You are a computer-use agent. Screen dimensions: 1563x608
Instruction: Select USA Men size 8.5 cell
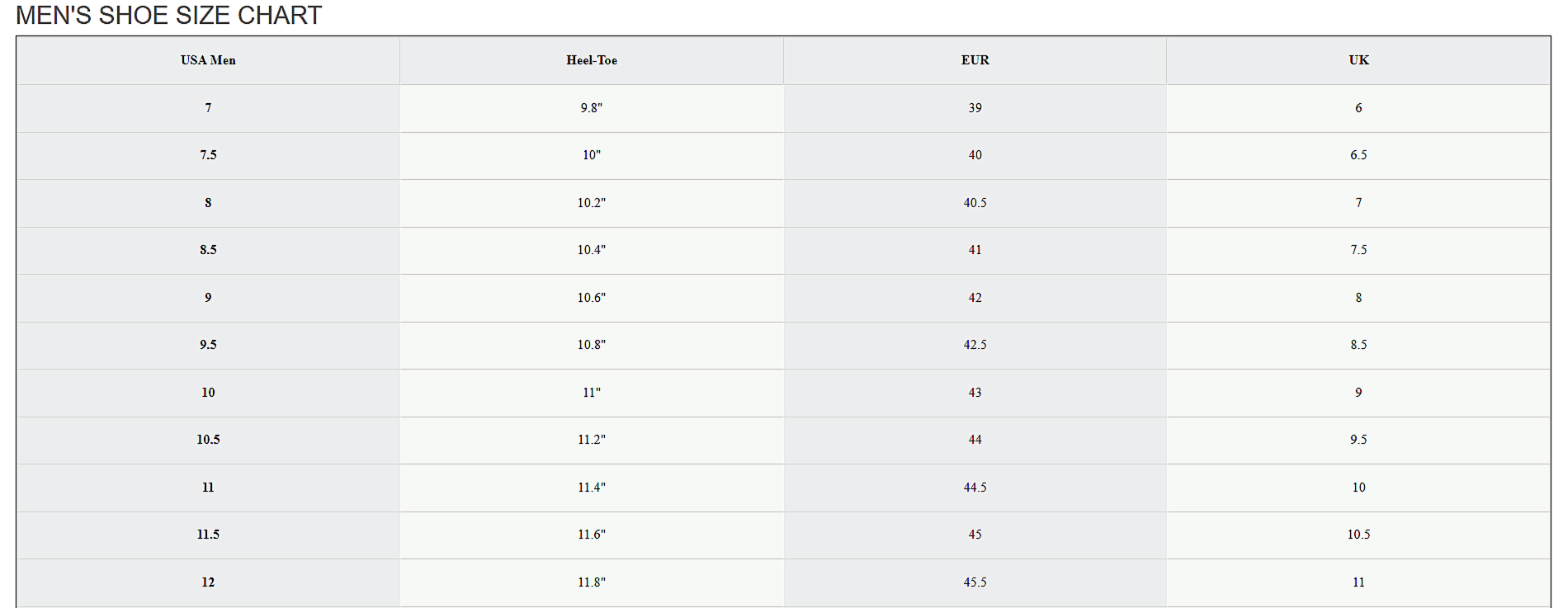pos(208,250)
